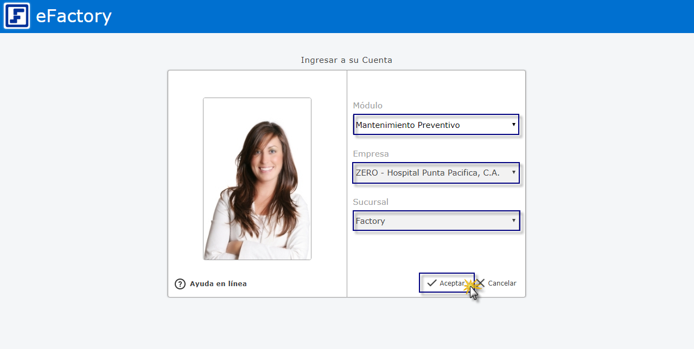This screenshot has width=694, height=349.
Task: Open the Módulo dropdown arrow
Action: (x=513, y=125)
